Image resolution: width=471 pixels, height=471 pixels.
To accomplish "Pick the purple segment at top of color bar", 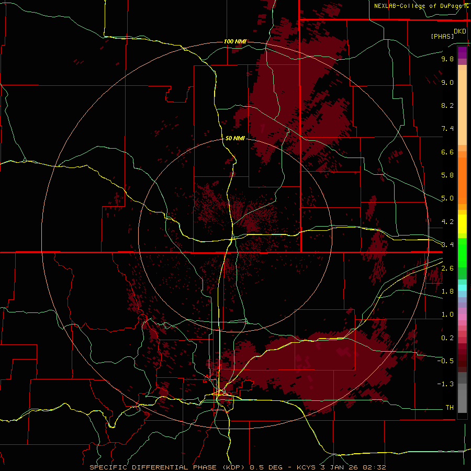I will click(x=462, y=52).
